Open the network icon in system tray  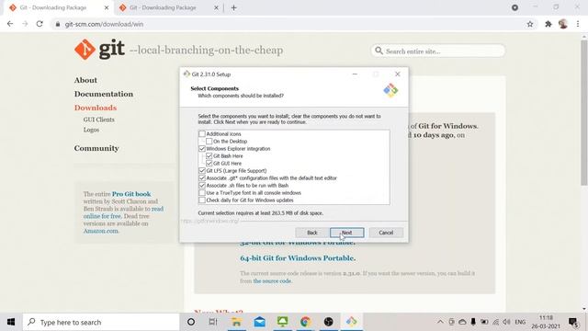point(495,322)
